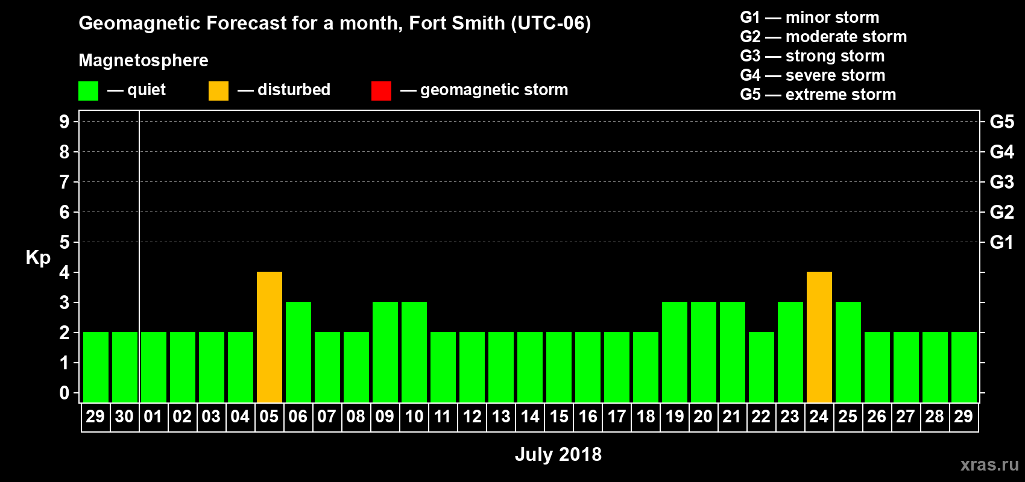Click the date label 29 before 30
Screen dimensions: 1025x482
(95, 416)
